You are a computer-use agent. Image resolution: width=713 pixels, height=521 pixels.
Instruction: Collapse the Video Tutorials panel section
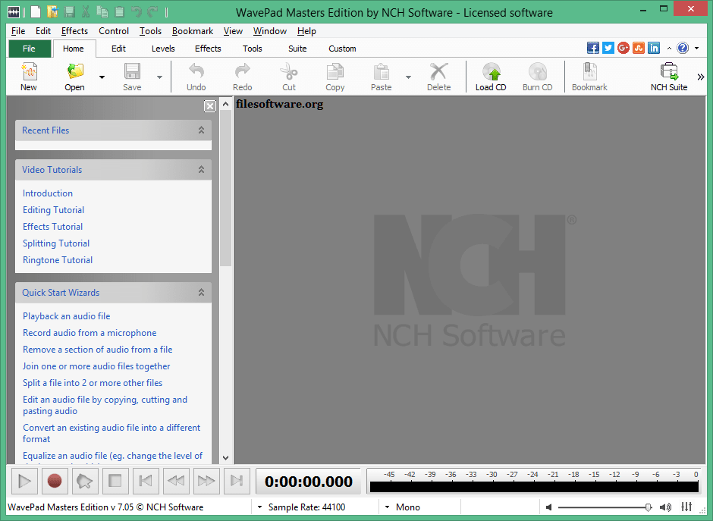coord(201,170)
